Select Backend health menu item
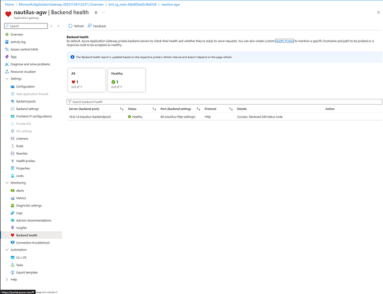 tap(31, 235)
